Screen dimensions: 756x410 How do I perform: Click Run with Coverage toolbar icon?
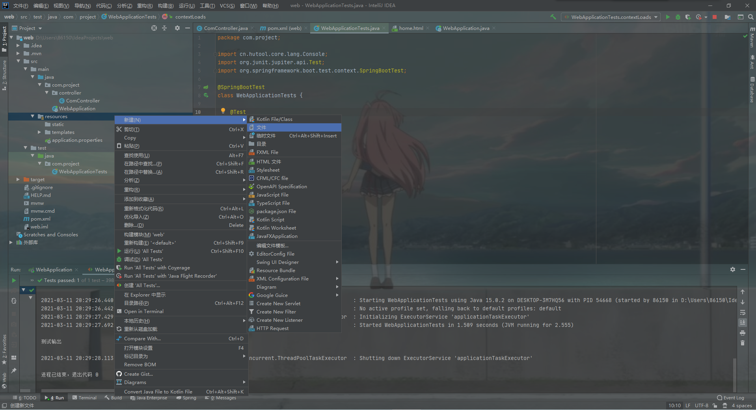(x=688, y=17)
